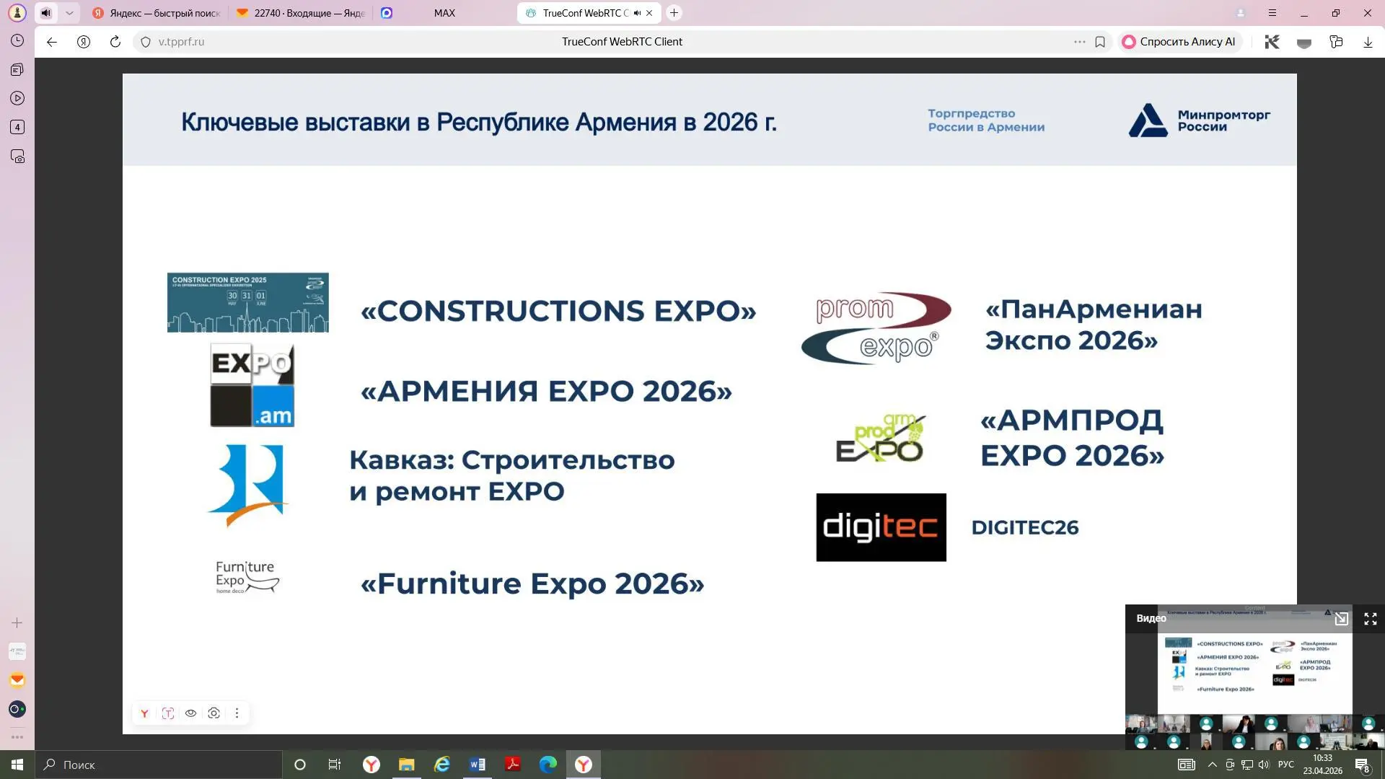Click the screenshot camera icon in floating toolbar
Image resolution: width=1385 pixels, height=779 pixels.
click(214, 713)
